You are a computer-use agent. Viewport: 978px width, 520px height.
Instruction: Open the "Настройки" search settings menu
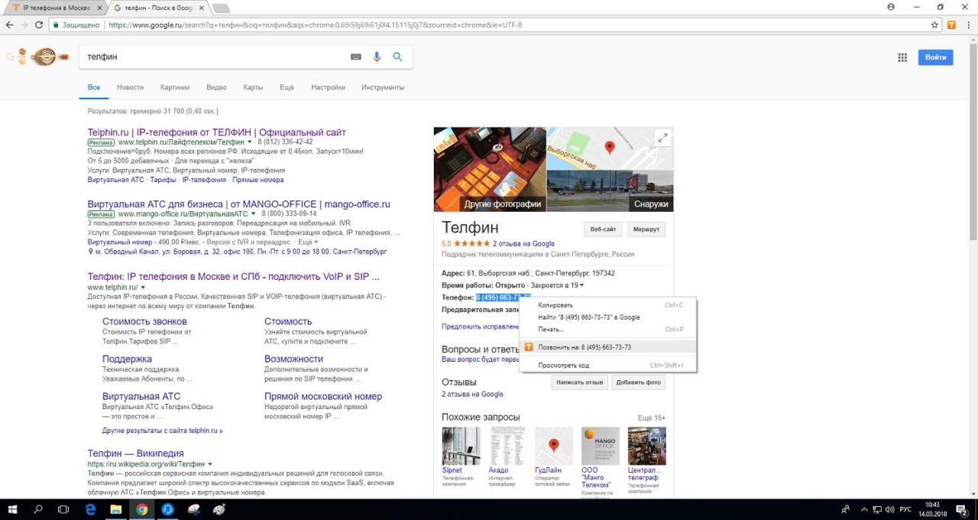pos(328,87)
